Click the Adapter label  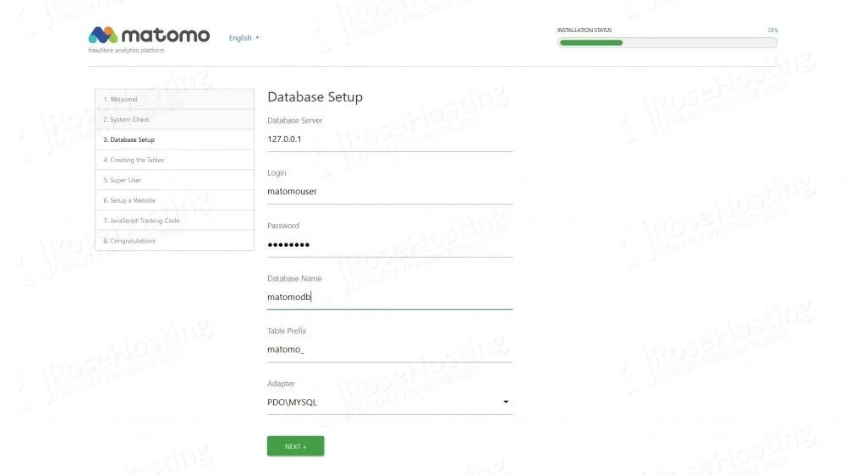pos(281,384)
